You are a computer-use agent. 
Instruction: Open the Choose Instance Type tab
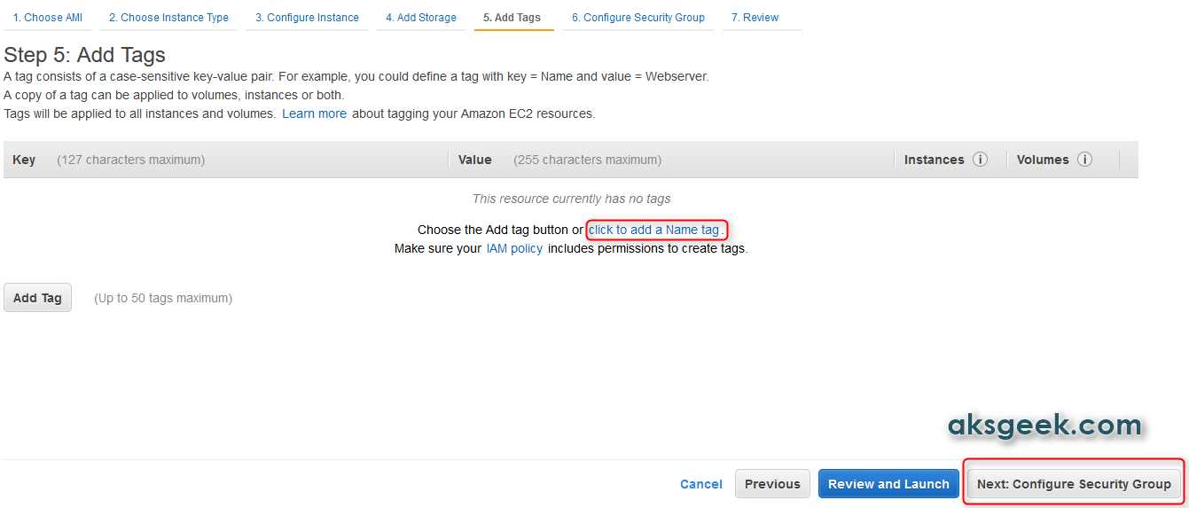[168, 18]
